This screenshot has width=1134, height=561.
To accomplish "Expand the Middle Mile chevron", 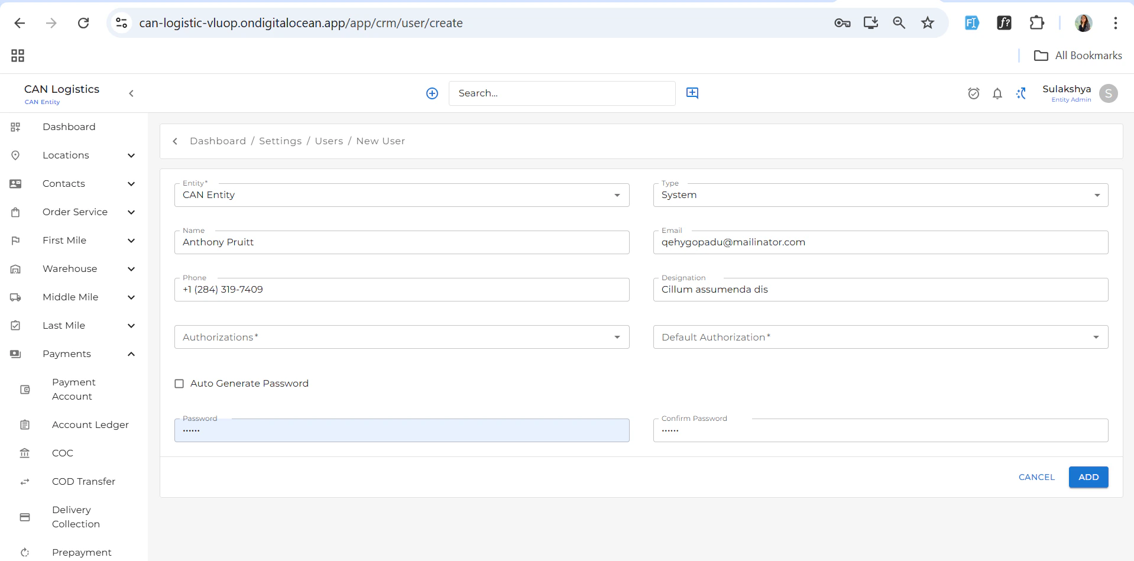I will (x=131, y=297).
